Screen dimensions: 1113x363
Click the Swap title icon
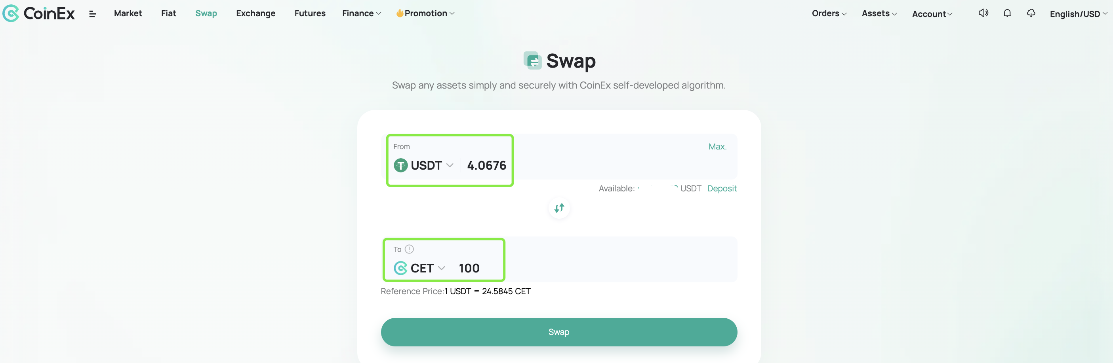click(x=532, y=61)
